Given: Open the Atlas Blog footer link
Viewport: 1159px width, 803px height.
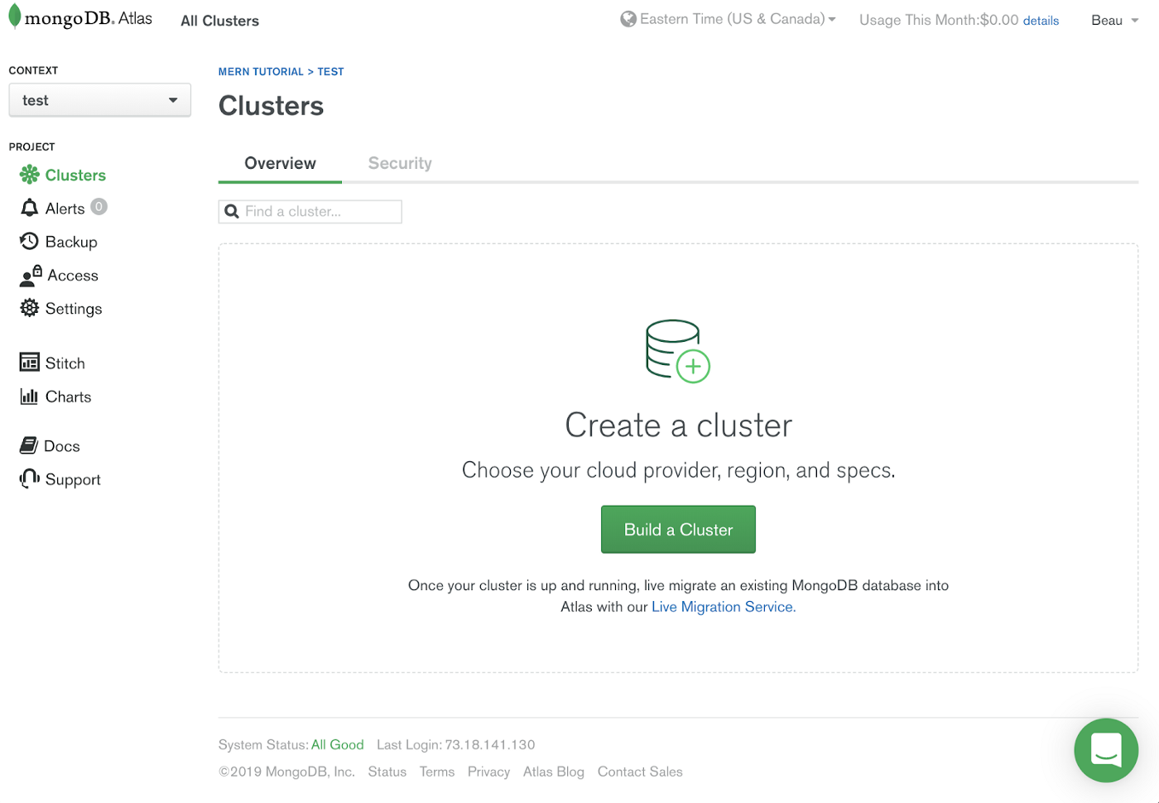Looking at the screenshot, I should [x=553, y=772].
